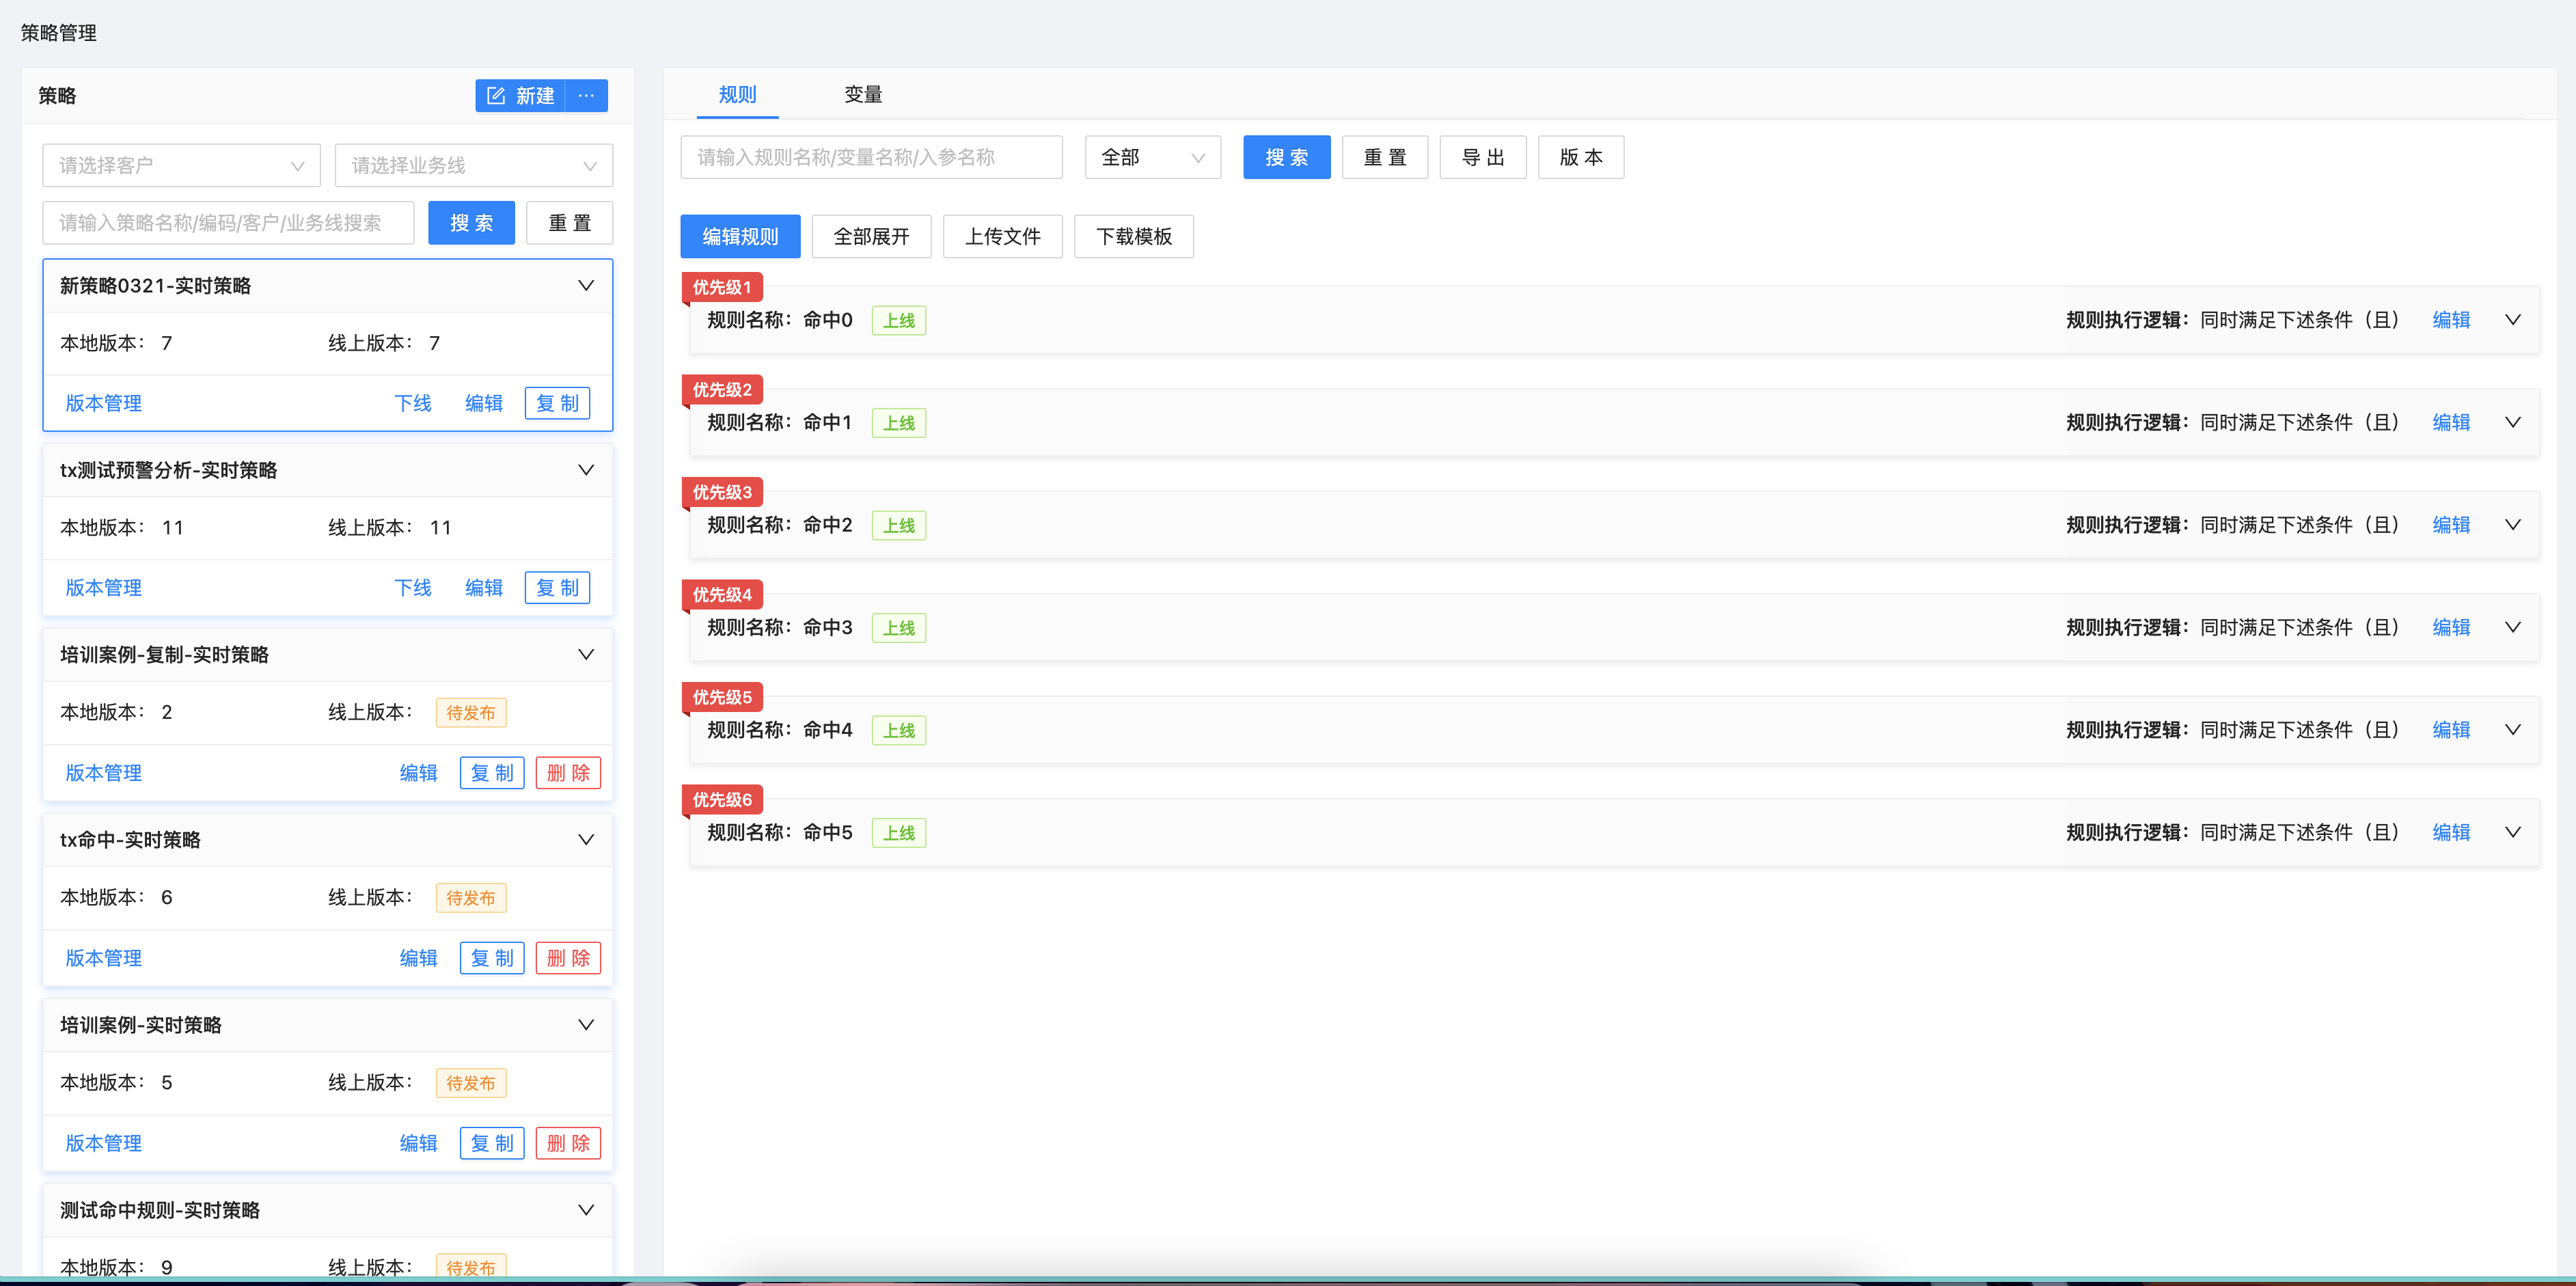Click 删除 for 培训案例-实时策略

tap(568, 1143)
